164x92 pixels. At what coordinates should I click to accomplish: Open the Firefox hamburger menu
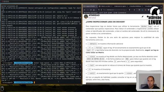(161, 10)
